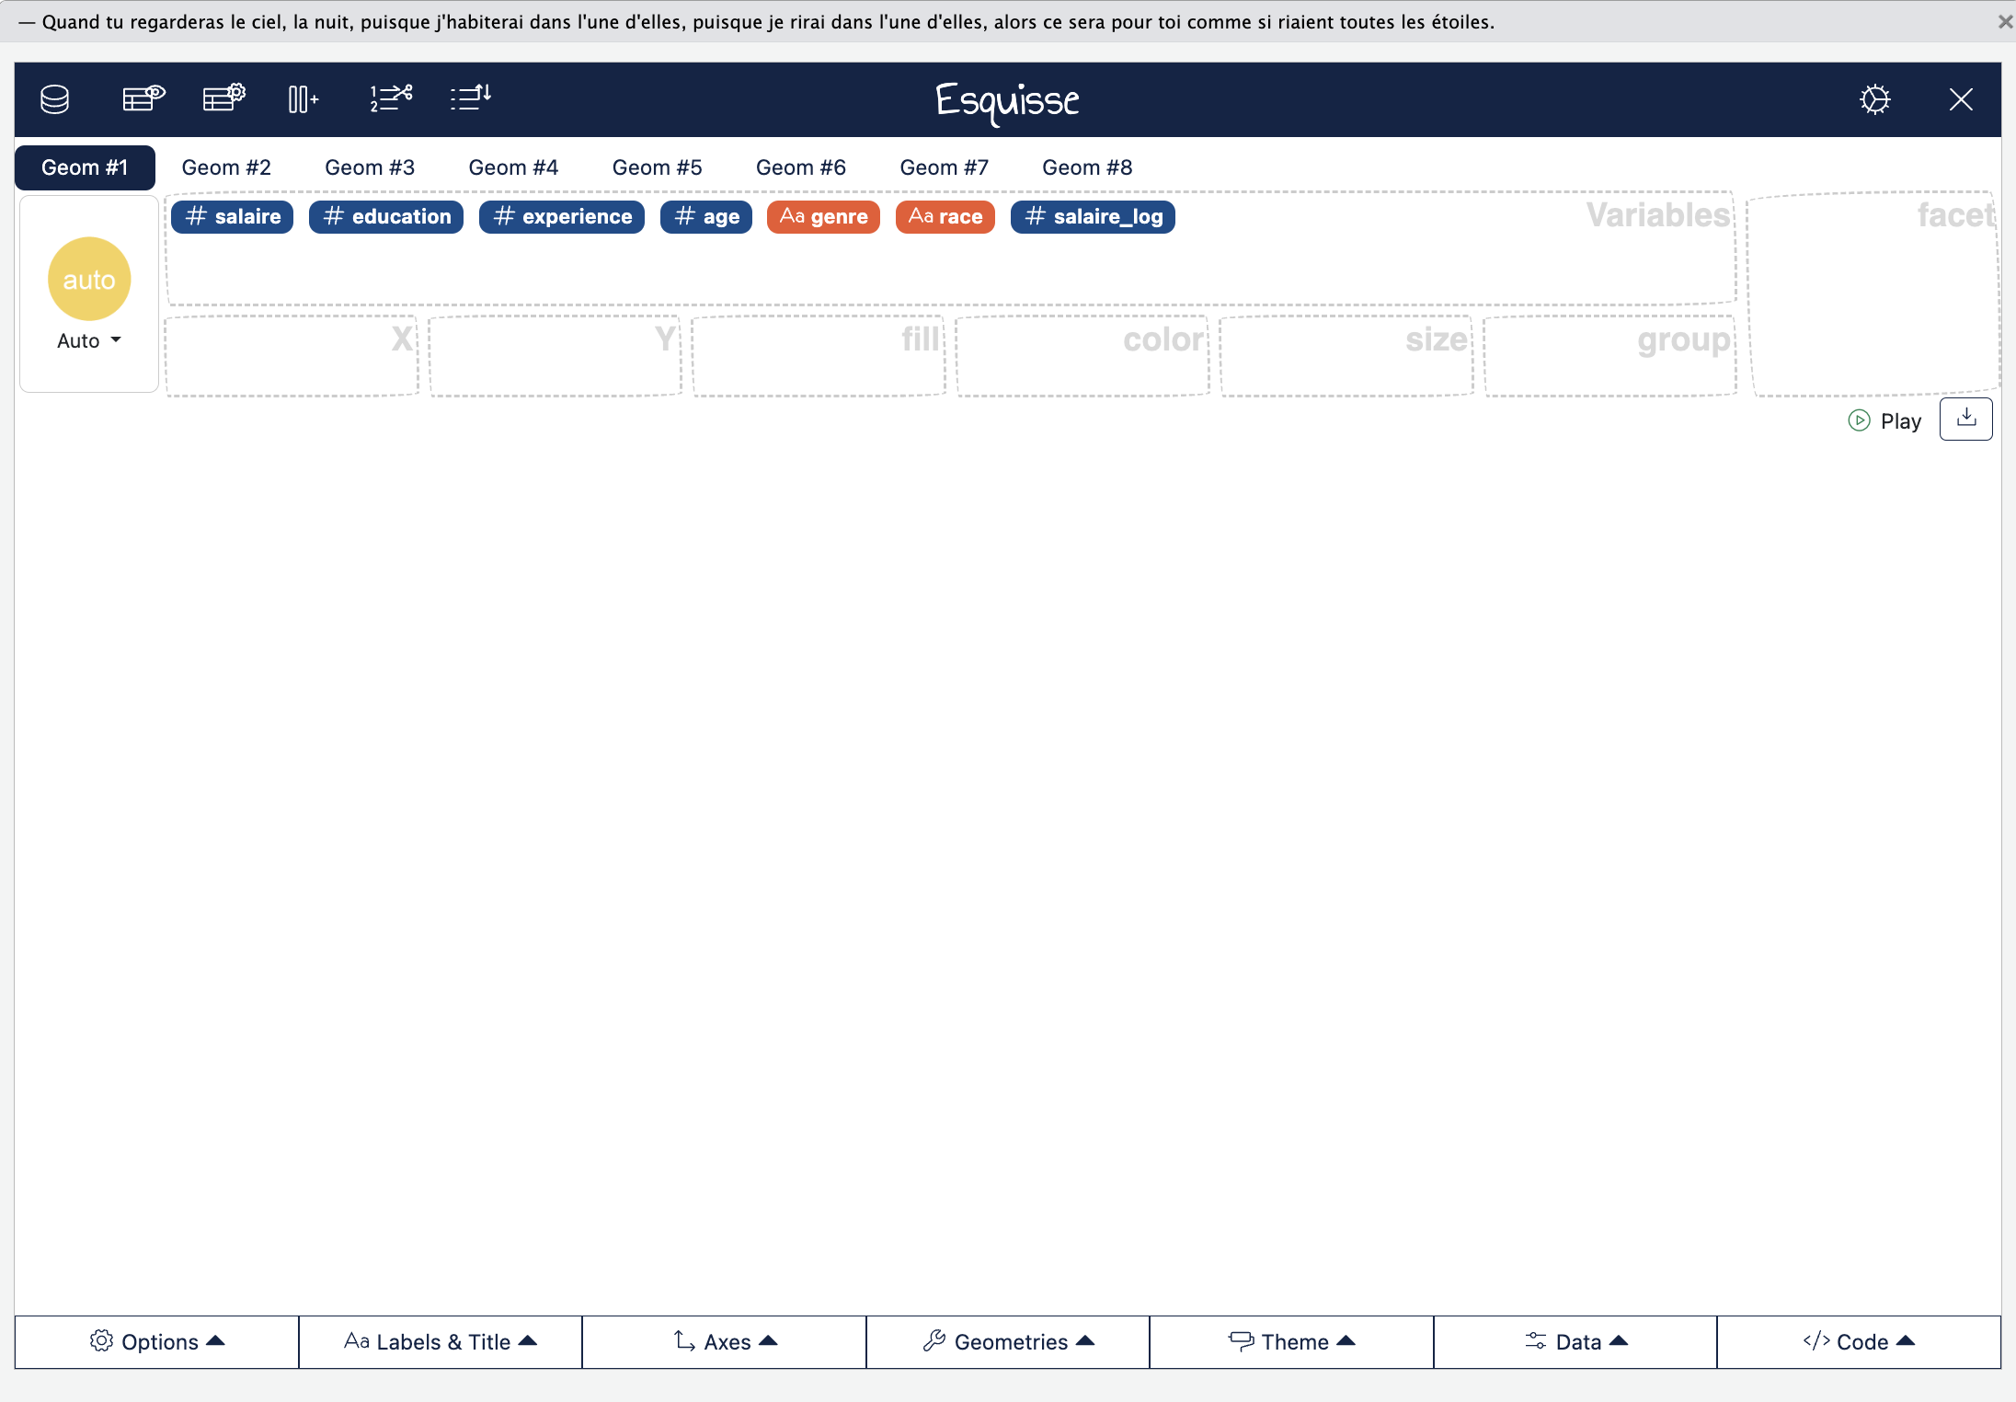Image resolution: width=2016 pixels, height=1402 pixels.
Task: Click the download plot icon button
Action: click(x=1966, y=419)
